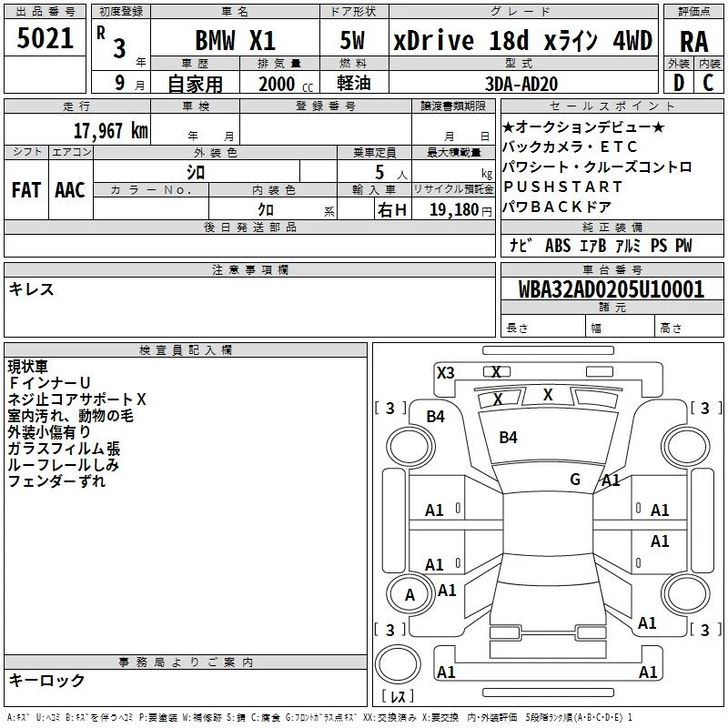
Task: Click the mileage value 17,967 km
Action: [111, 131]
